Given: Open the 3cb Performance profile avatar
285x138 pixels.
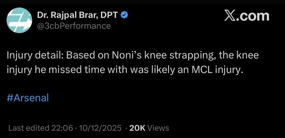Looking at the screenshot, I should (x=19, y=20).
